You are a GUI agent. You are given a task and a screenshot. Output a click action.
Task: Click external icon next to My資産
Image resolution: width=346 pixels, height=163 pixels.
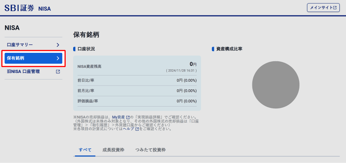tap(128, 117)
